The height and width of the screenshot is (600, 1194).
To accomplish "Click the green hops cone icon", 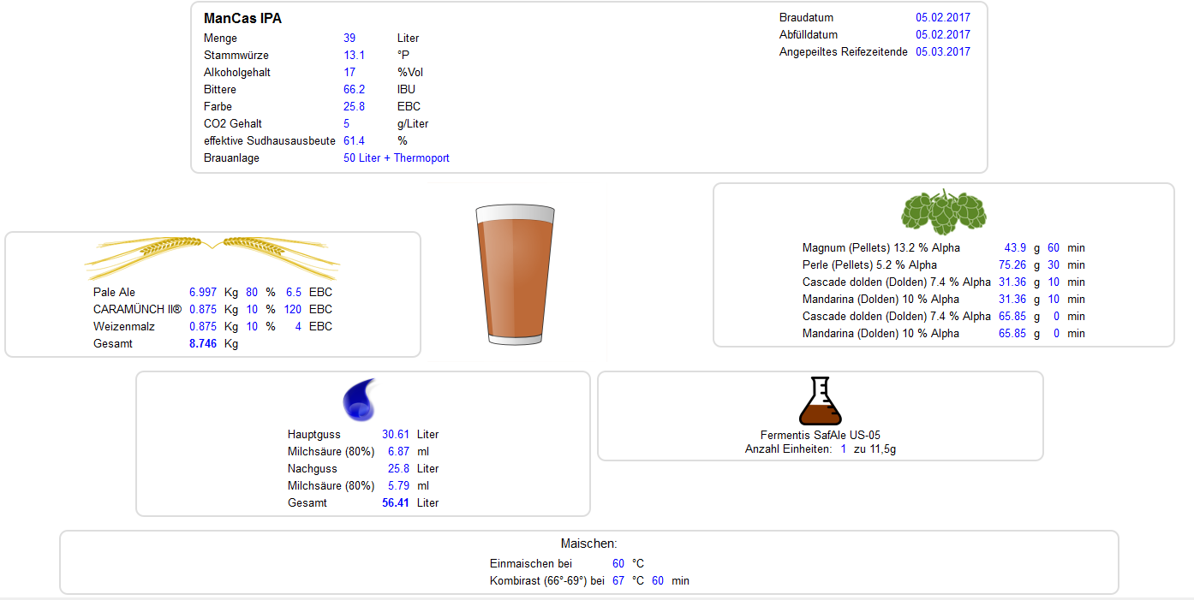I will coord(943,212).
